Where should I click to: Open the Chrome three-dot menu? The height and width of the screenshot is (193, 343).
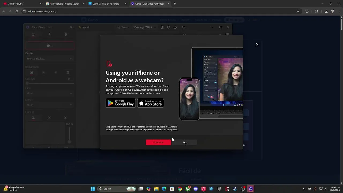tap(339, 11)
